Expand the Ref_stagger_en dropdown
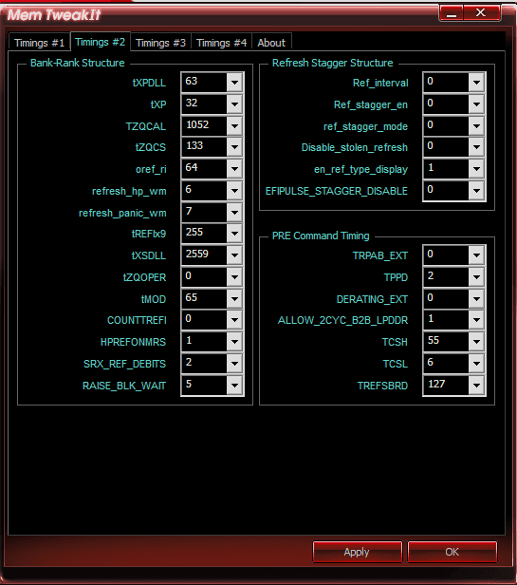 (x=476, y=104)
